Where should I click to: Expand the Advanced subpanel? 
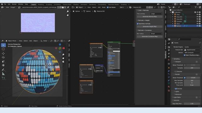click(178, 94)
